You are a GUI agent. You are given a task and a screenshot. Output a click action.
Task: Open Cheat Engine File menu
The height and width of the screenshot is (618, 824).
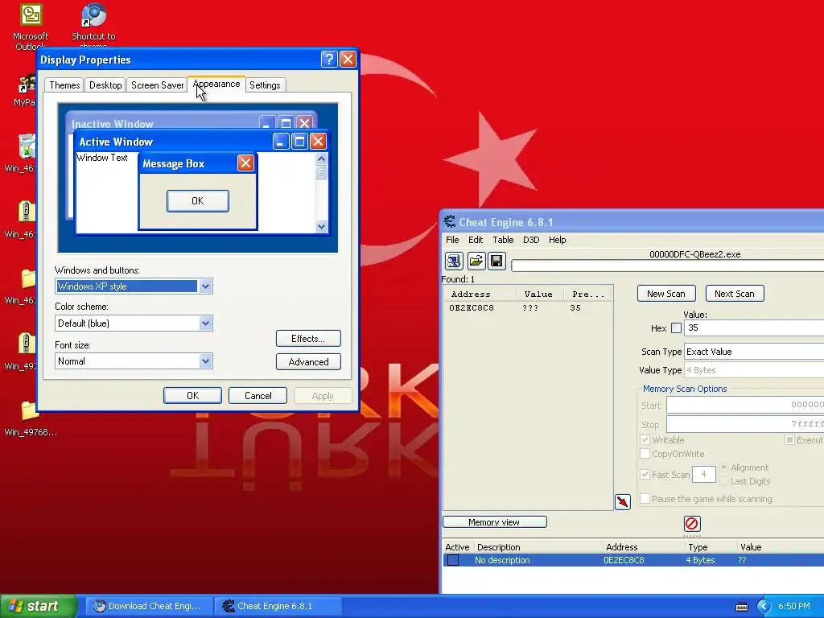452,240
